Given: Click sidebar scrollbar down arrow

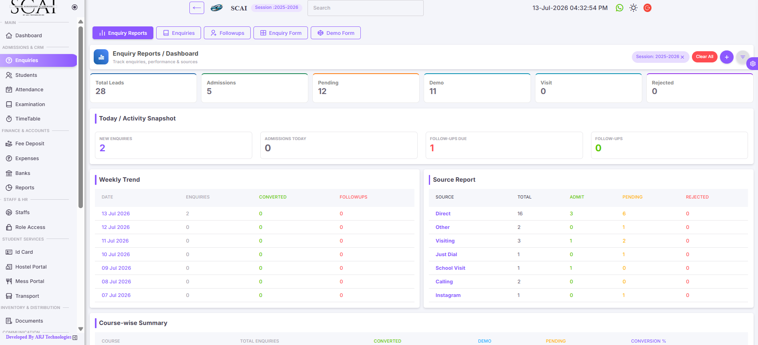Looking at the screenshot, I should click(x=80, y=329).
